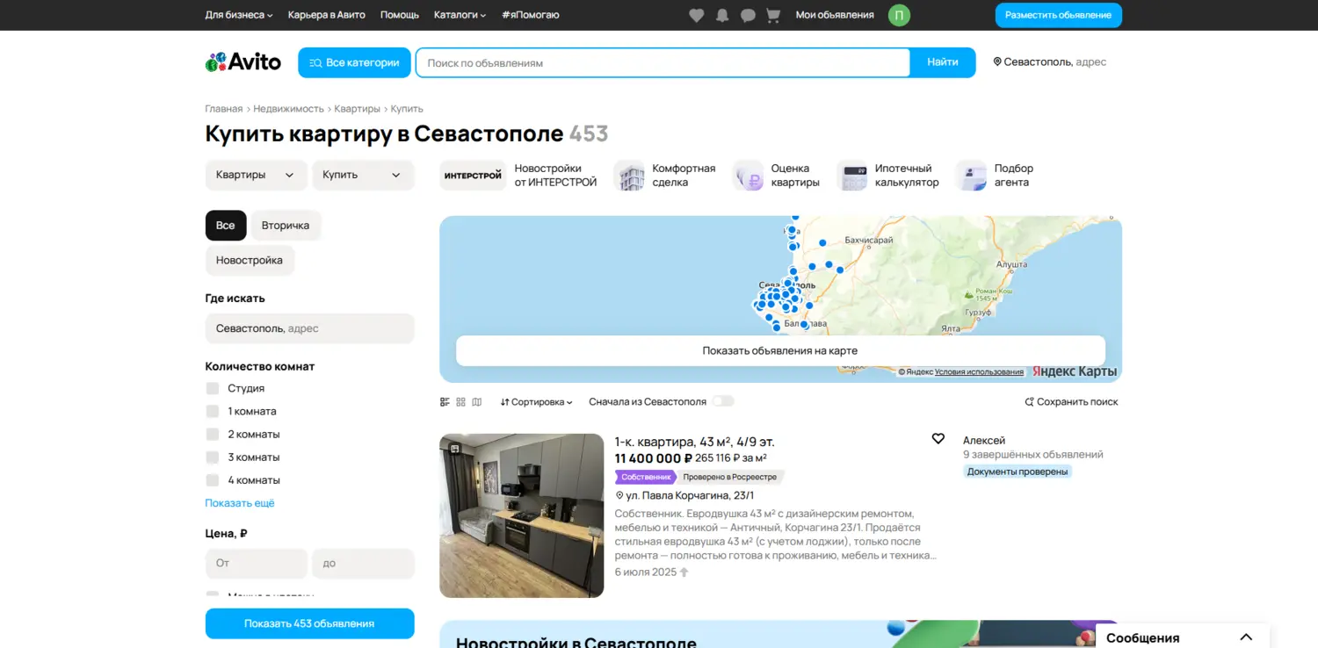Open the Ипотечный калькулятор service icon
Screen dimensions: 1318x648
tap(851, 176)
